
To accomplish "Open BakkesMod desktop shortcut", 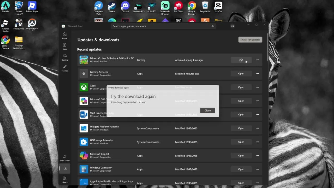I will coord(19,24).
